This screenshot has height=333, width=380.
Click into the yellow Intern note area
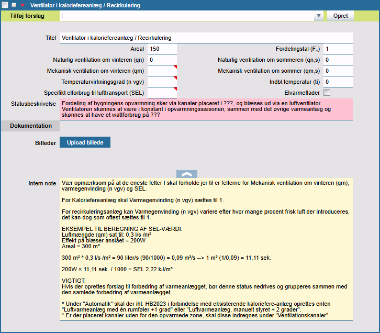tap(206, 251)
